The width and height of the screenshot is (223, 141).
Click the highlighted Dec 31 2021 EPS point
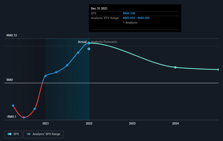(89, 43)
